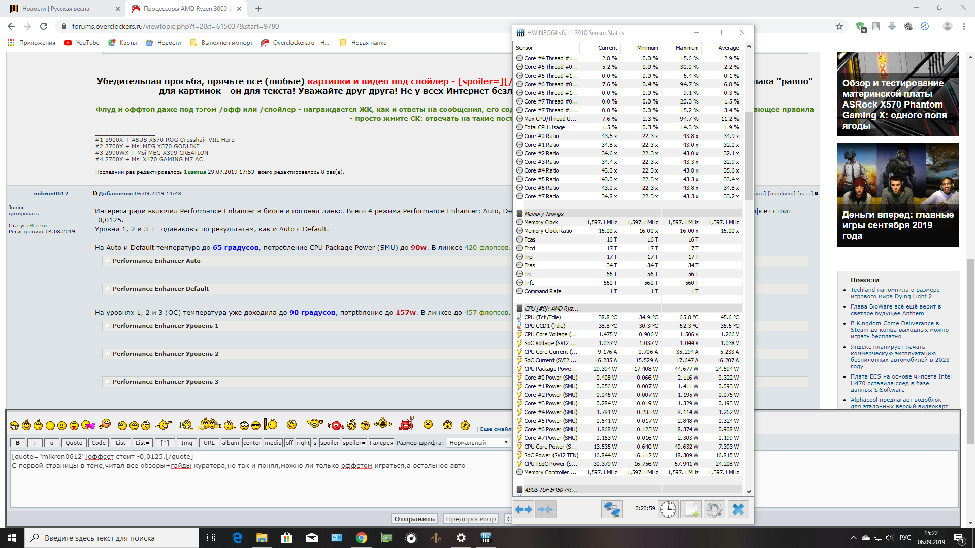Bookmark page with star icon
Image resolution: width=975 pixels, height=548 pixels.
[x=839, y=26]
